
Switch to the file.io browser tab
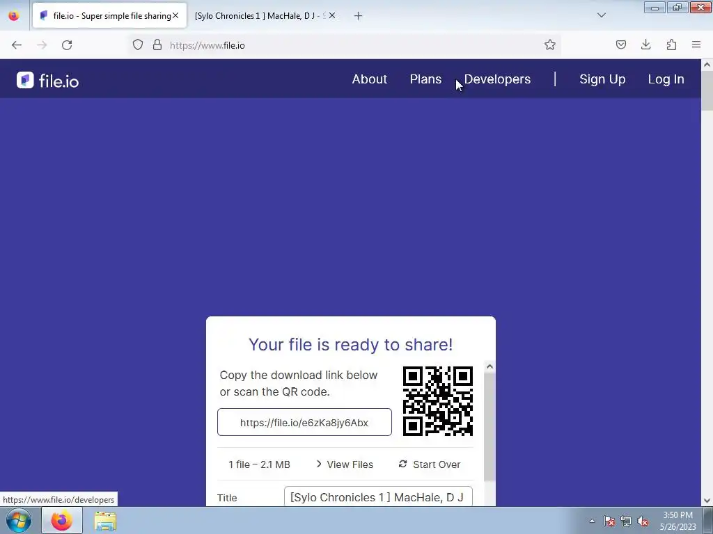109,16
